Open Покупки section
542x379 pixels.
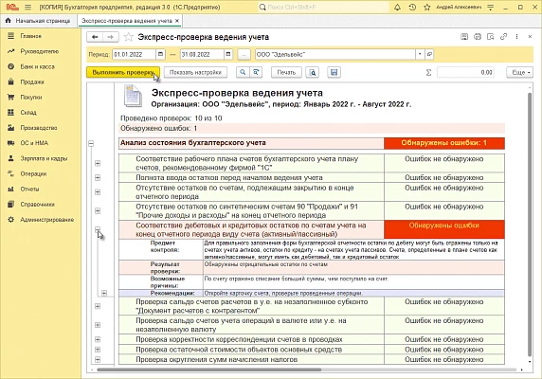click(x=30, y=97)
